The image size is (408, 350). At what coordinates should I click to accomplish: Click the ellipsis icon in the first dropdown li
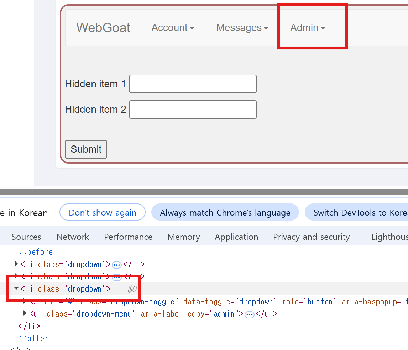[116, 264]
